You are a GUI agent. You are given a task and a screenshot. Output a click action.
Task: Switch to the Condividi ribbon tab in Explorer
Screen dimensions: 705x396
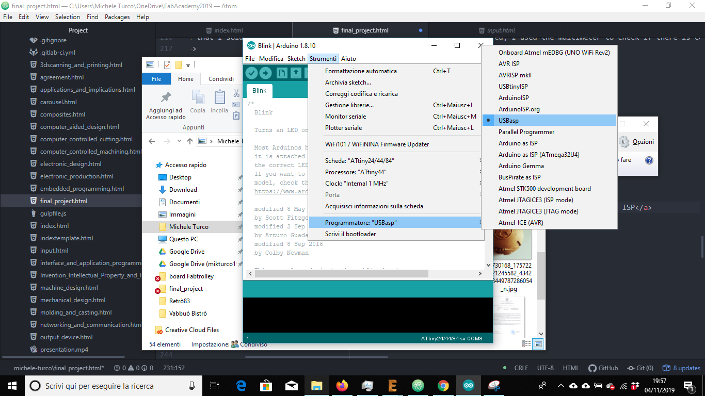[221, 79]
